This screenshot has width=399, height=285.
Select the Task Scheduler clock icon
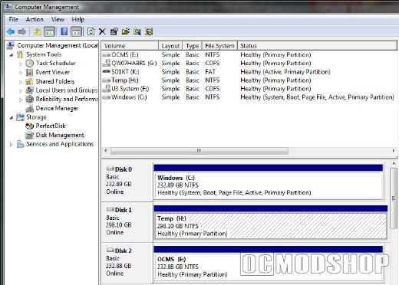(29, 64)
